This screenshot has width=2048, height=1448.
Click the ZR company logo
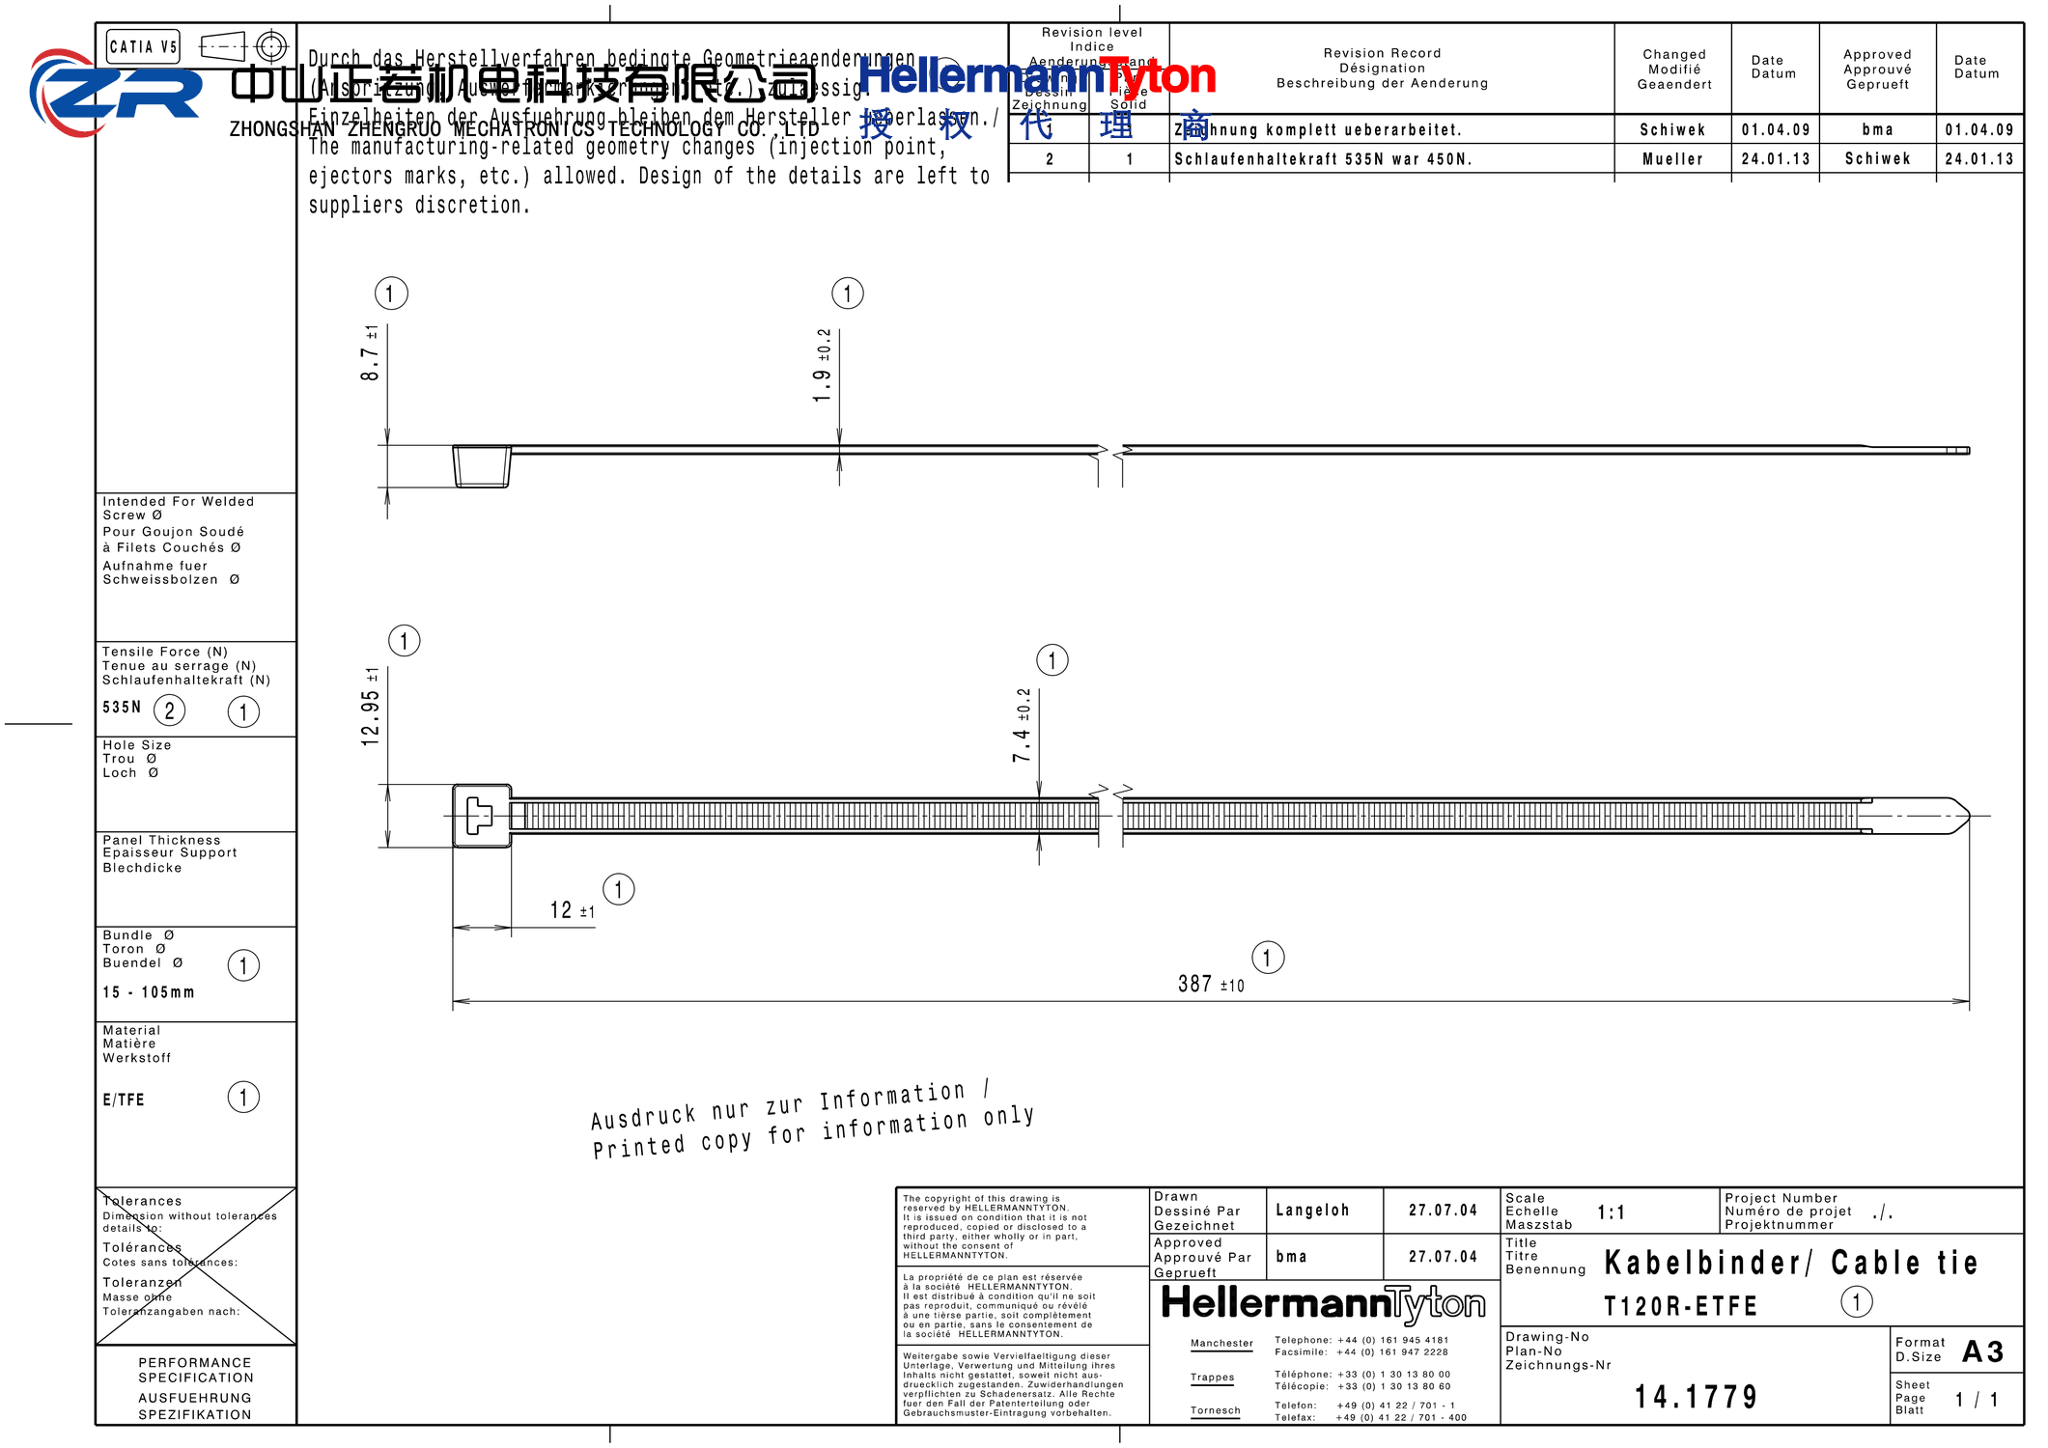[114, 94]
